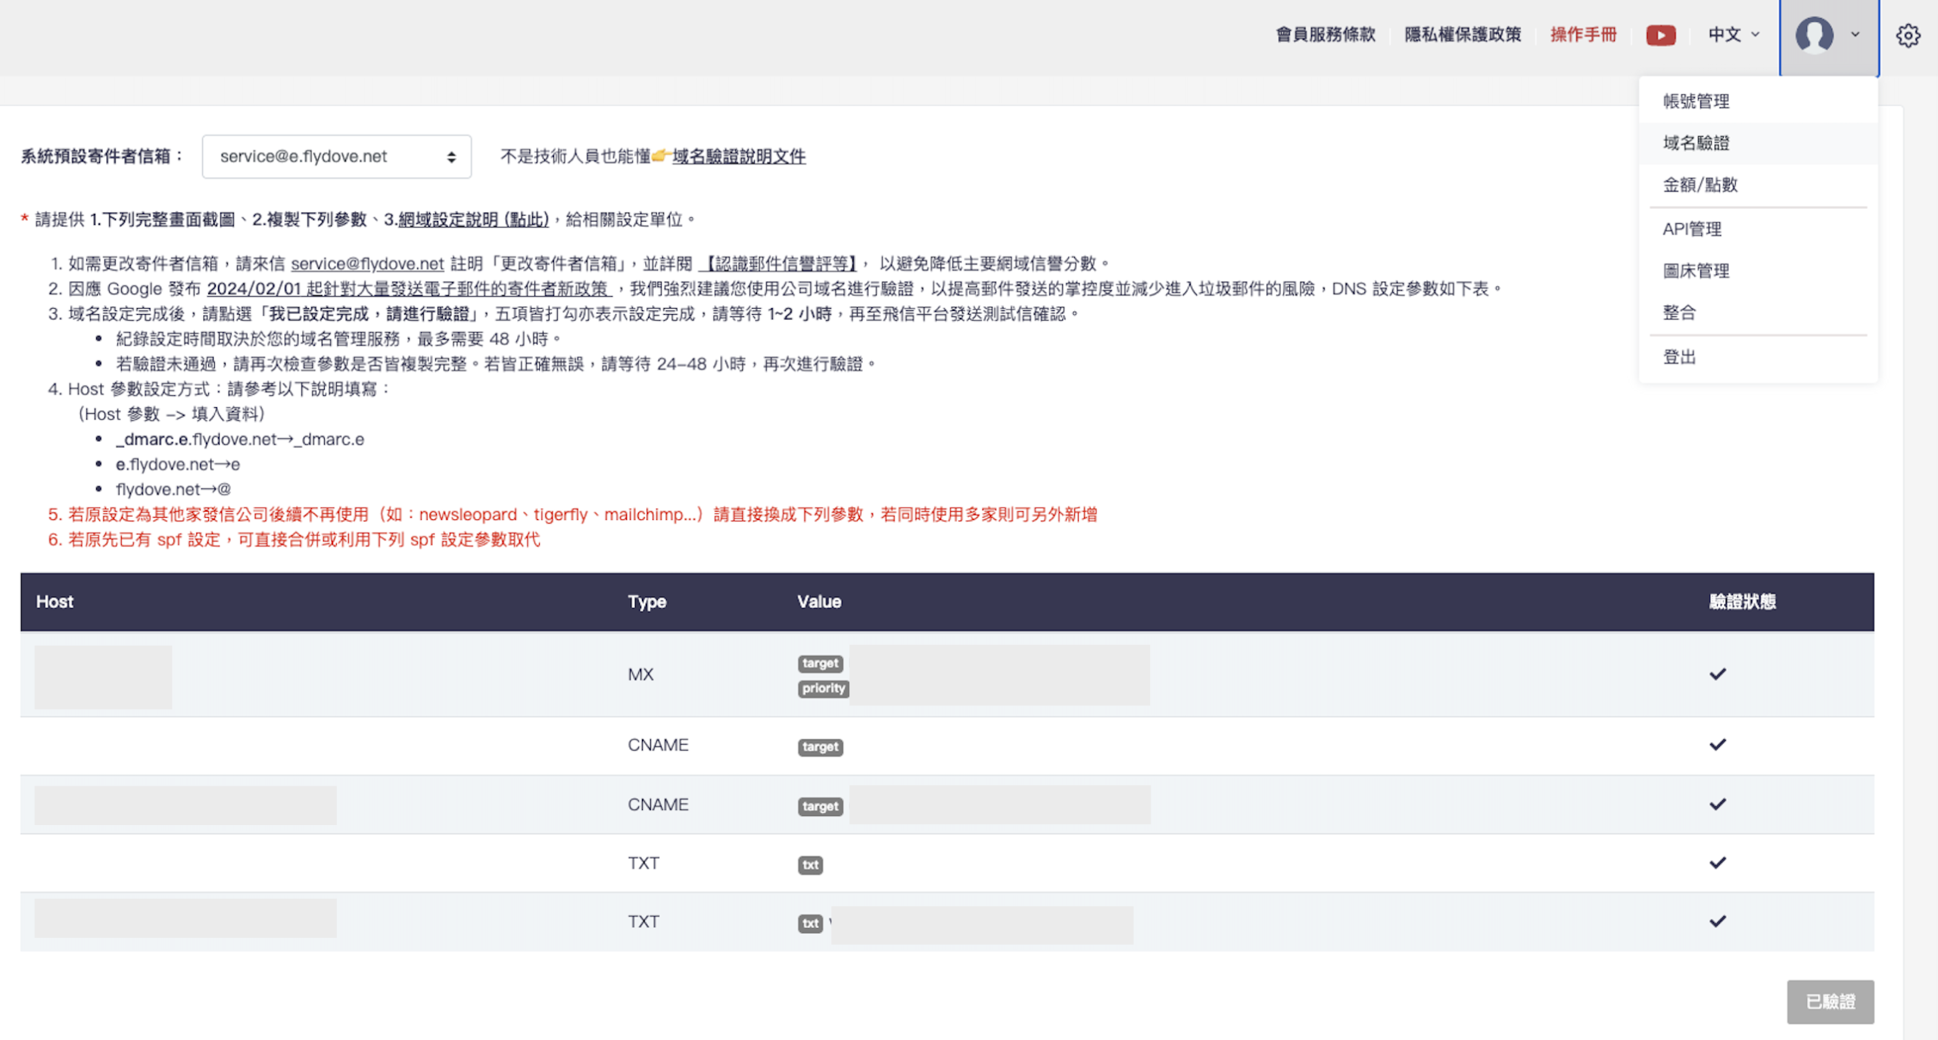Open the service@e.flydove.net sender dropdown

pos(336,157)
